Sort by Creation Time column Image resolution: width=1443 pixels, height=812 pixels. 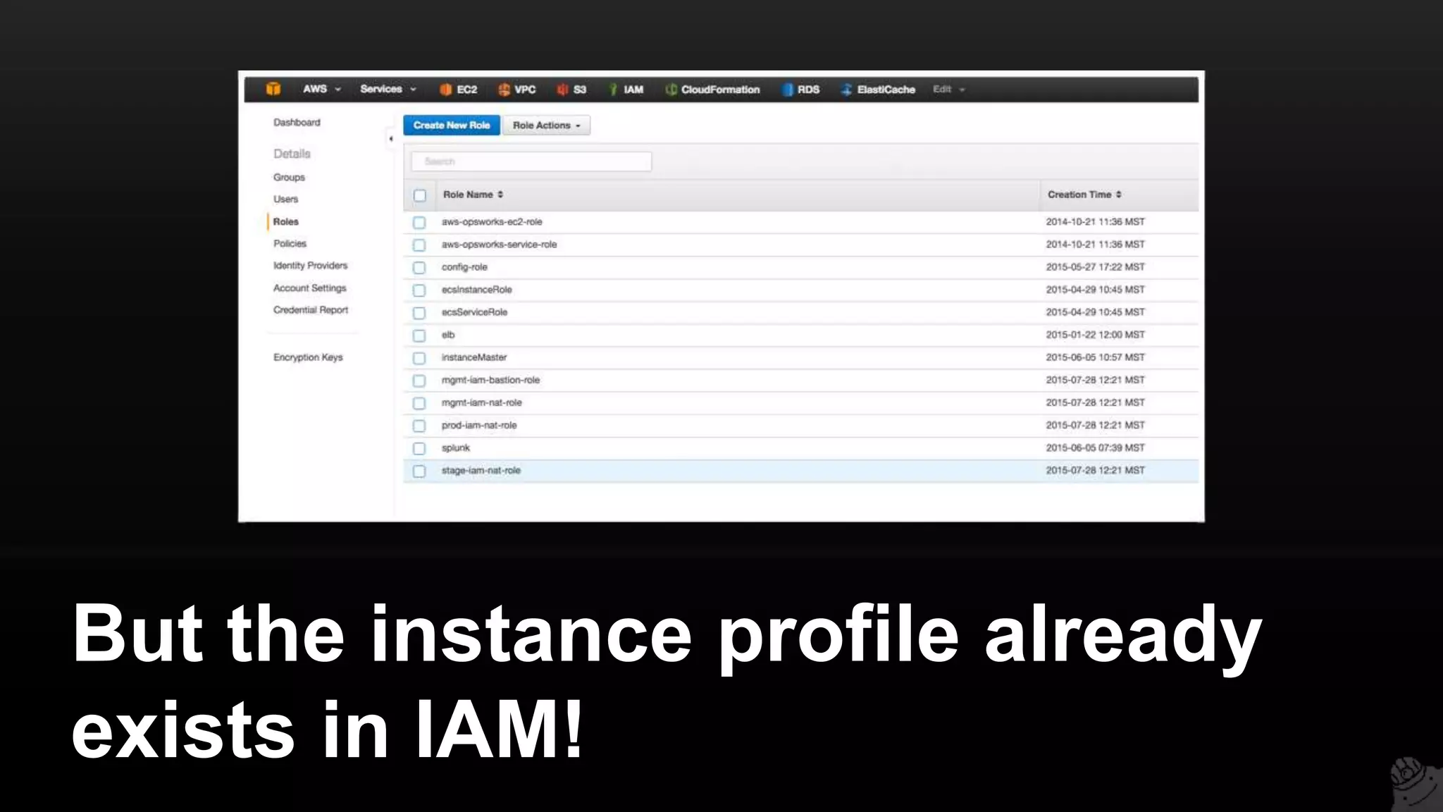(x=1084, y=195)
